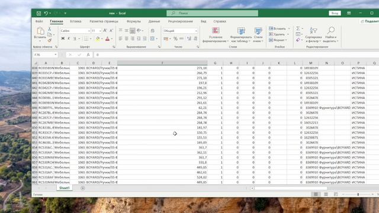Toggle bottom vertical alignment
This screenshot has width=379, height=213.
tap(133, 31)
